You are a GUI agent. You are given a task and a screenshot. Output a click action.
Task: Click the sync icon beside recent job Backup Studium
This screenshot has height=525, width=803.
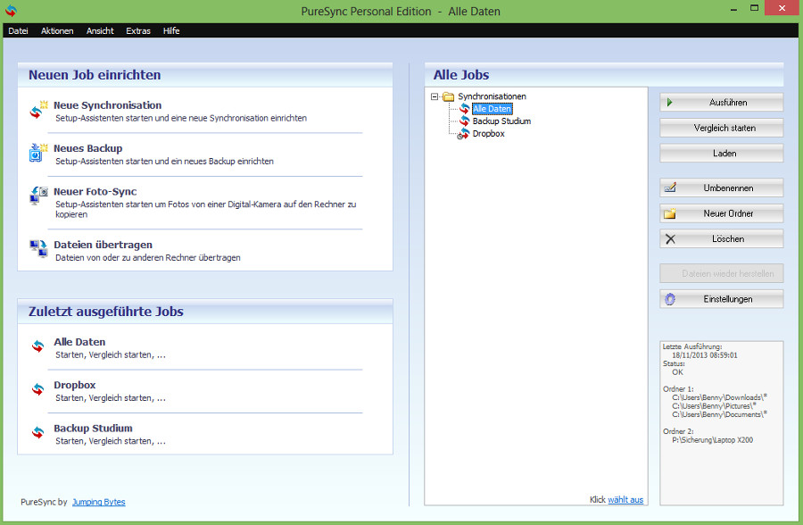(x=37, y=433)
